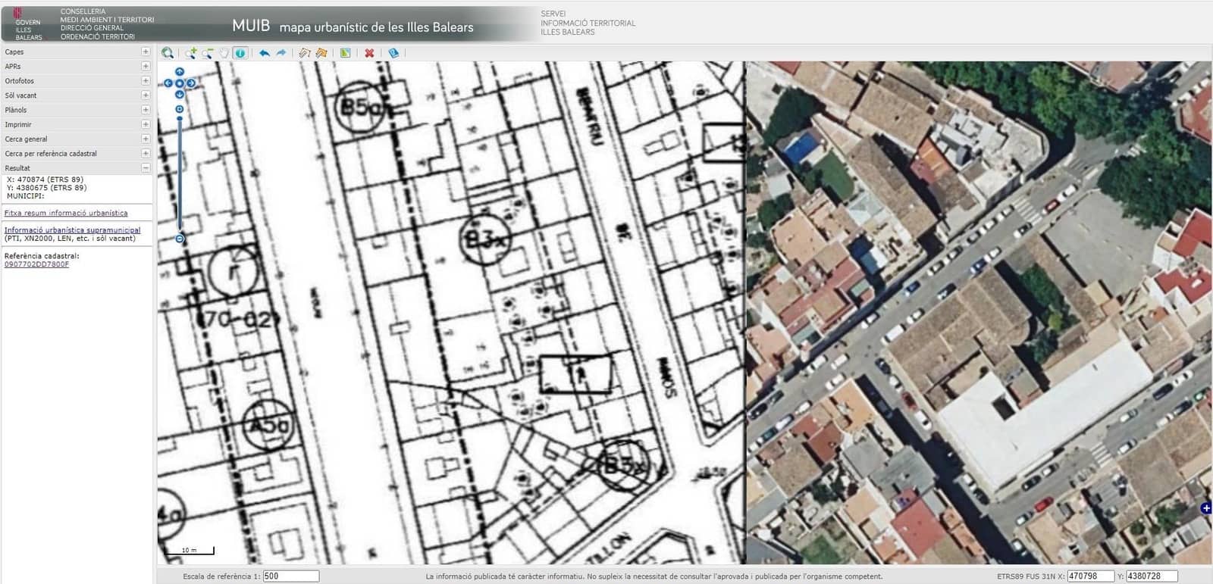1213x584 pixels.
Task: Open Fitxa resum informació urbanística link
Action: (x=66, y=213)
